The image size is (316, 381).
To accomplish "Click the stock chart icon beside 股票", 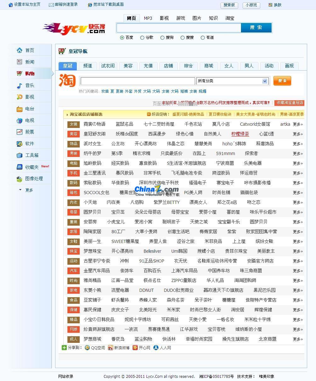I will (20, 132).
